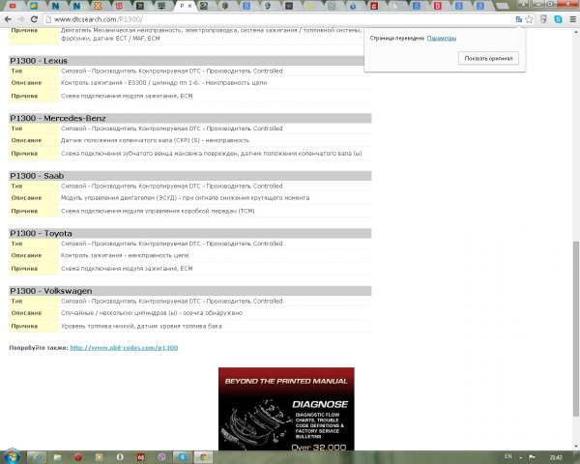This screenshot has height=464, width=580.
Task: Click the scrollbar down arrow
Action: click(575, 447)
